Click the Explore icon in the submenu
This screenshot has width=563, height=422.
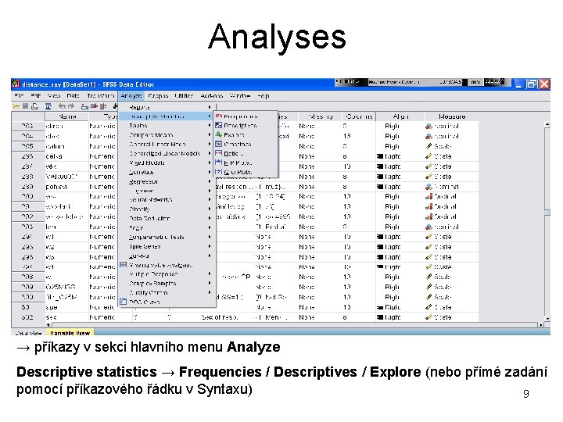point(219,134)
